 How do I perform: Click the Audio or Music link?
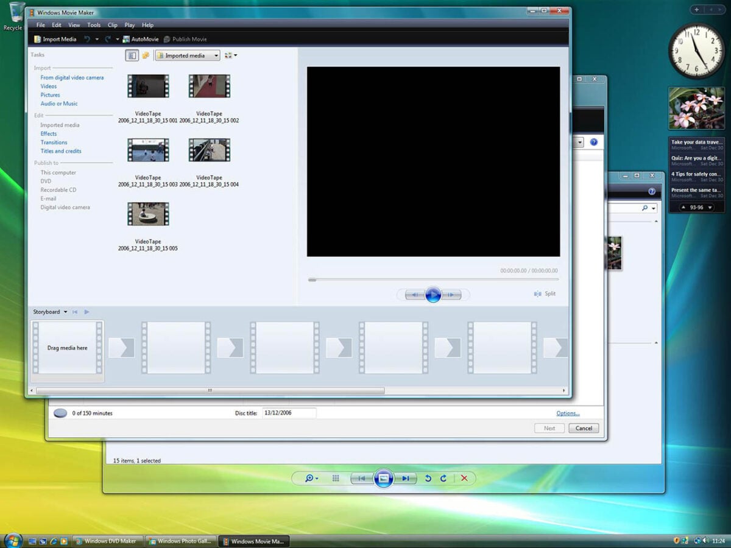tap(59, 104)
